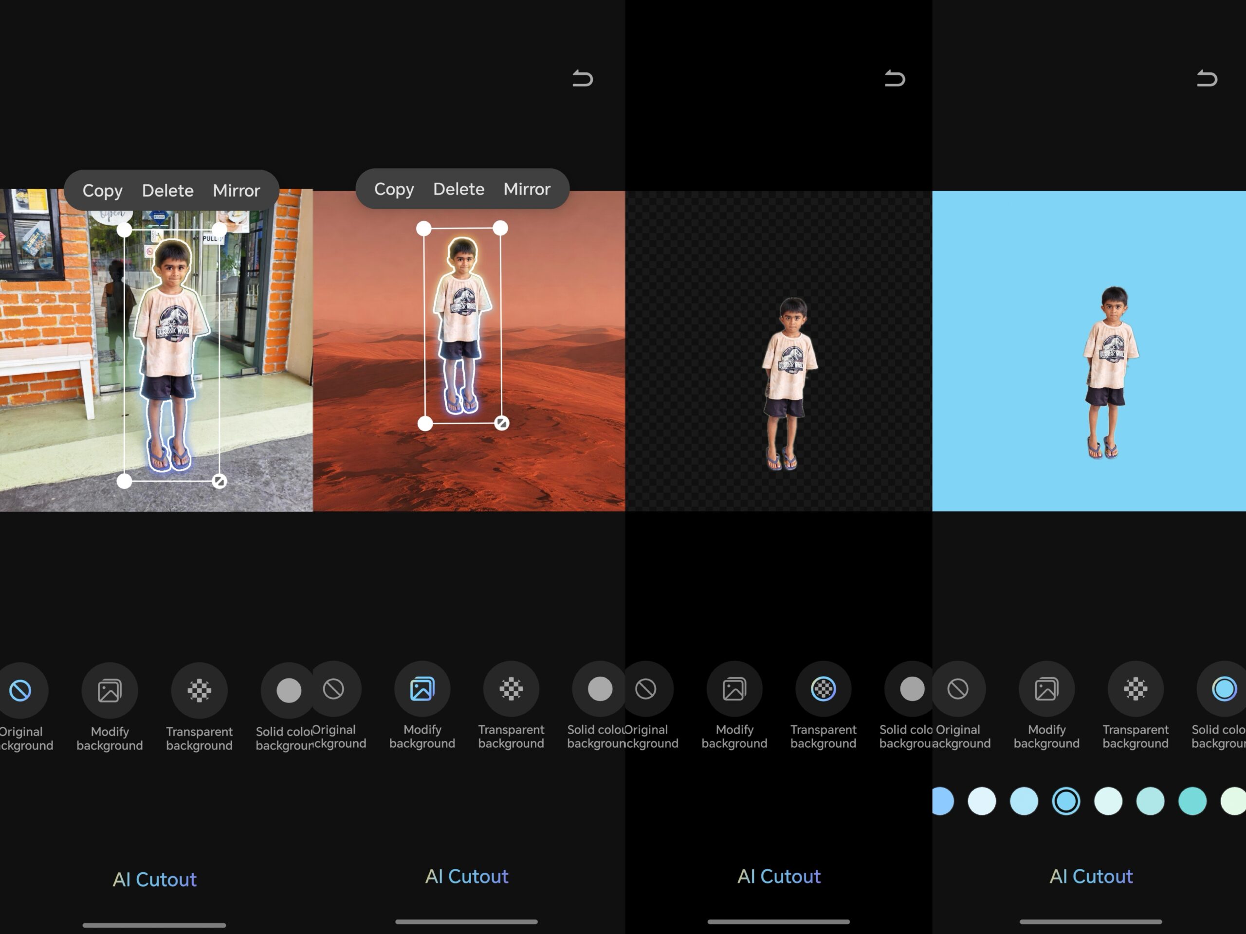1246x934 pixels.
Task: Select the highlighted Modify background icon under the Mars image
Action: (x=422, y=688)
